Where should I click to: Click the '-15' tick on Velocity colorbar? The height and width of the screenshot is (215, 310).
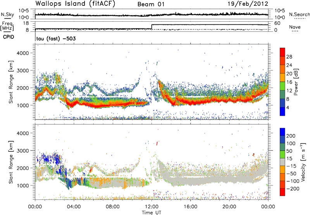291,166
